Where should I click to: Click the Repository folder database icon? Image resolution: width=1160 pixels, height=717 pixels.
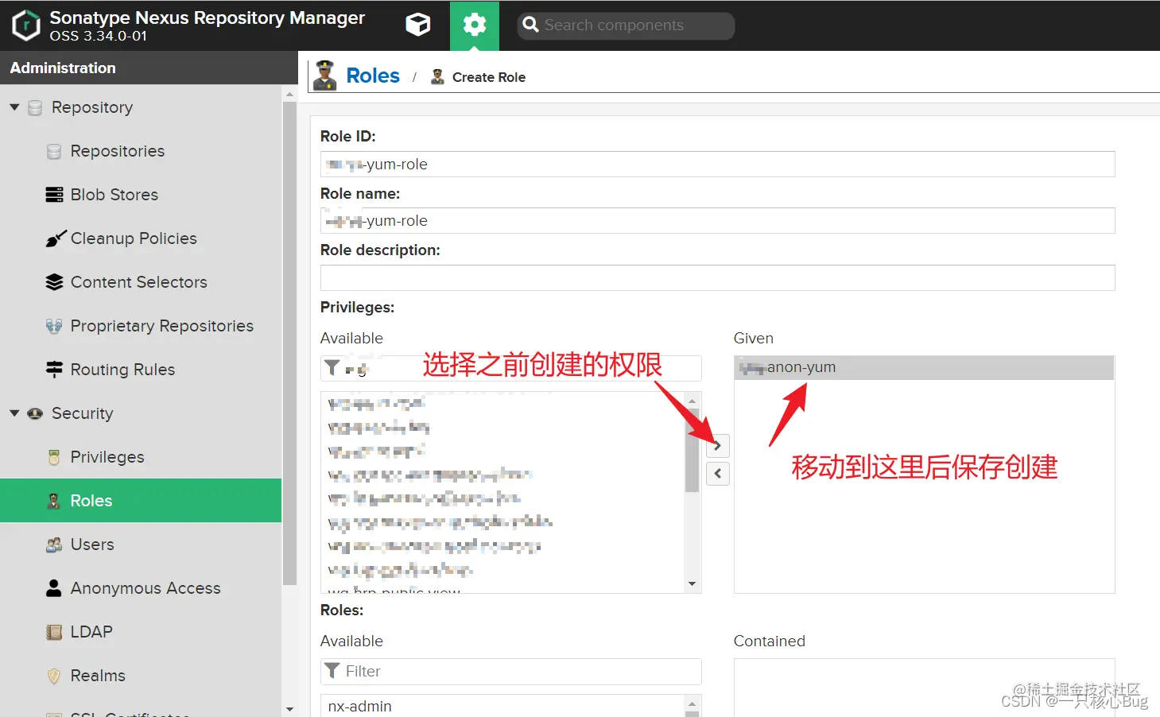[35, 107]
